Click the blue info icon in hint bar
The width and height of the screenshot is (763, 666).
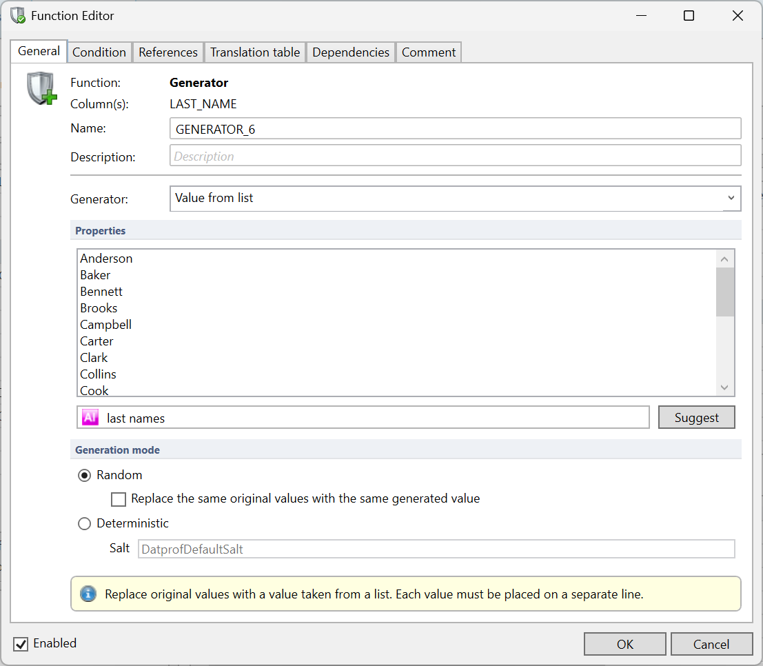[x=88, y=594]
